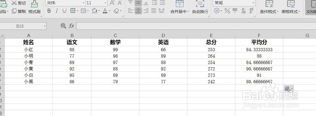
Task: Toggle Underline formatting
Action: coord(64,11)
